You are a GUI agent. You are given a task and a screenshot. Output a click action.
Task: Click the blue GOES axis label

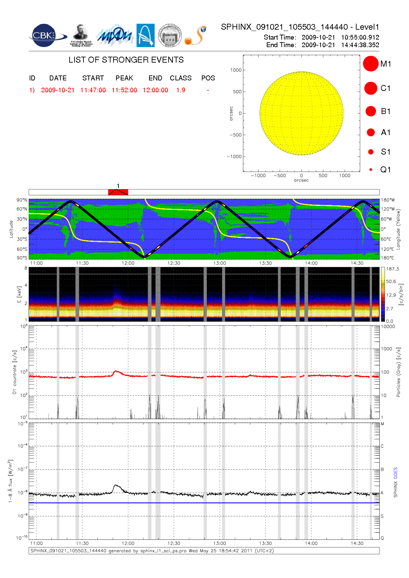[x=395, y=473]
